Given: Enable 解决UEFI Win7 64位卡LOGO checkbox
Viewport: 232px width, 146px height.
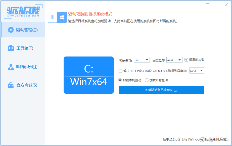Looking at the screenshot, I should pyautogui.click(x=120, y=71).
